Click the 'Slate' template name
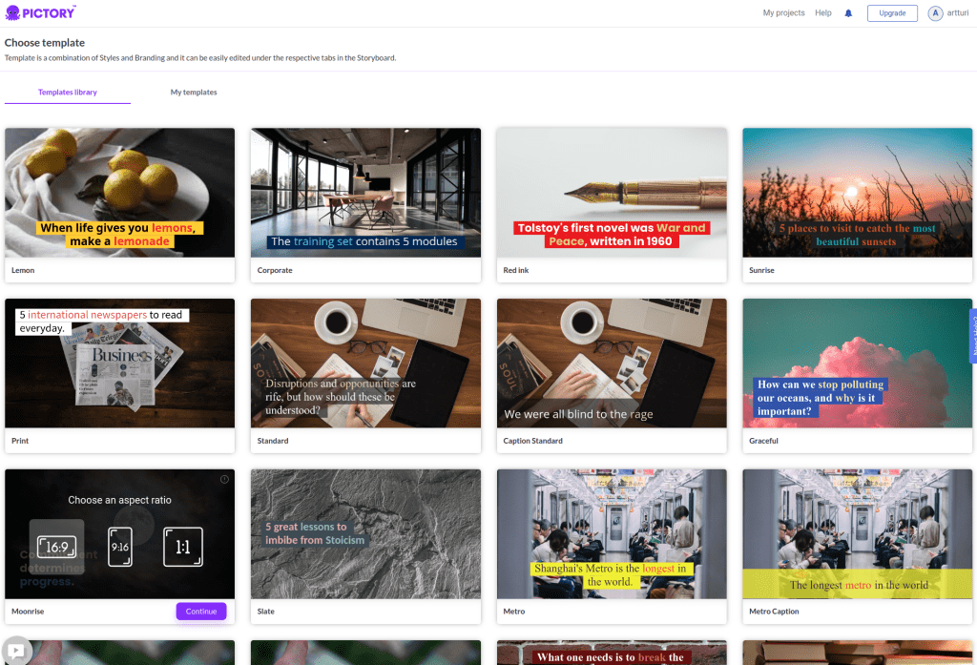 (x=266, y=612)
